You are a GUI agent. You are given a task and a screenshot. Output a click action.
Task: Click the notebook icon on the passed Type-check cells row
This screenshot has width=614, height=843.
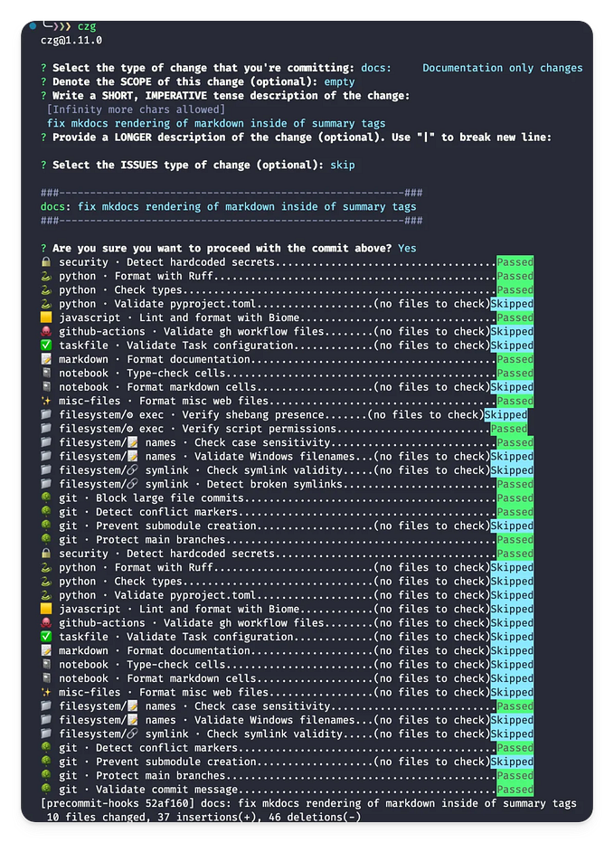46,374
